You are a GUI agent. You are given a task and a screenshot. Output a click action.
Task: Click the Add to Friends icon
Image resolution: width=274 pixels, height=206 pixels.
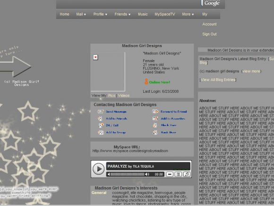(101, 118)
